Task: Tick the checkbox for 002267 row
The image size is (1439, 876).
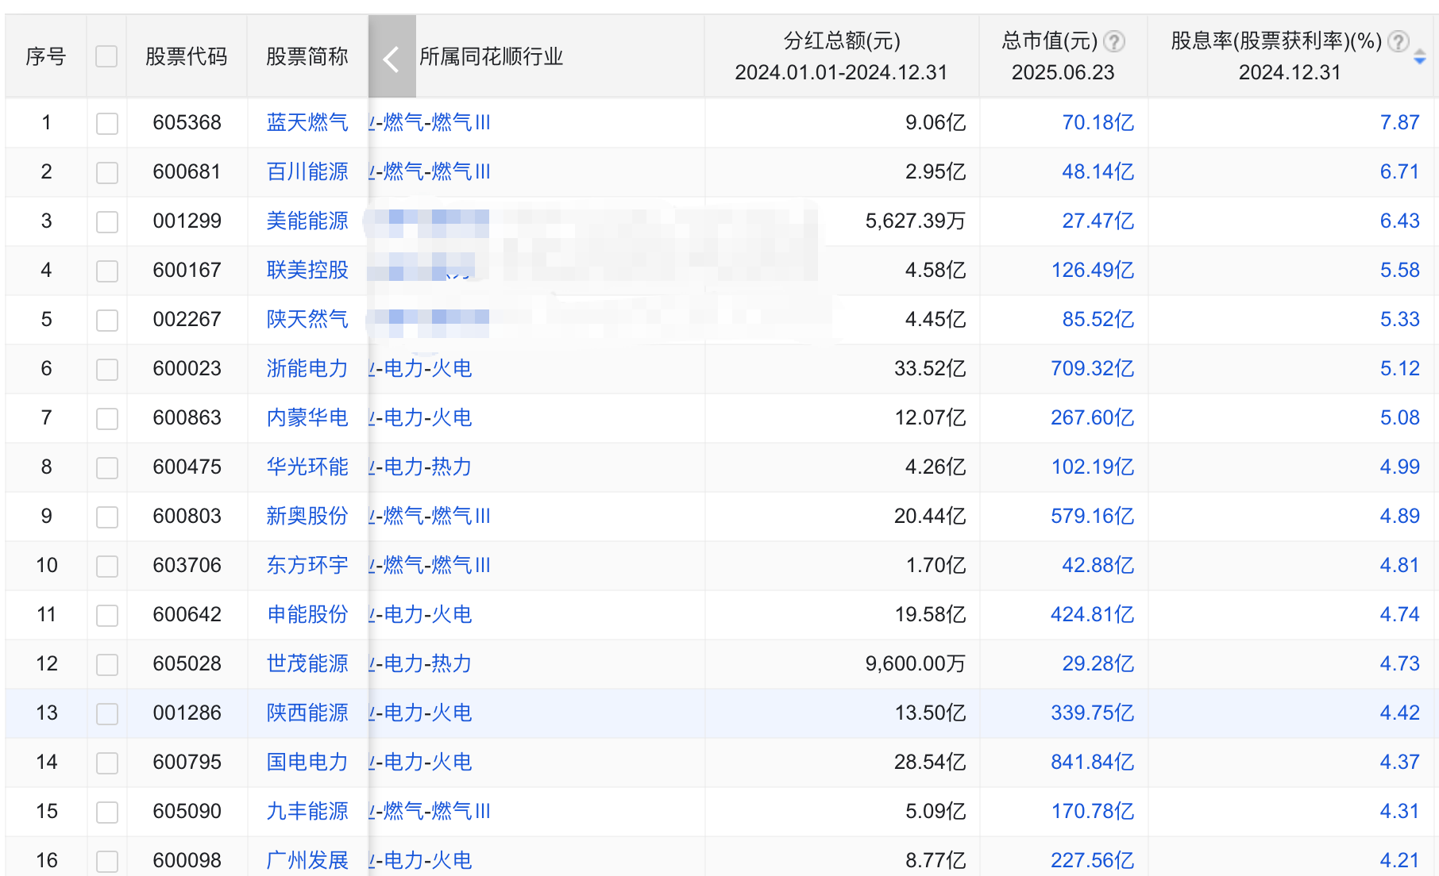Action: click(106, 320)
